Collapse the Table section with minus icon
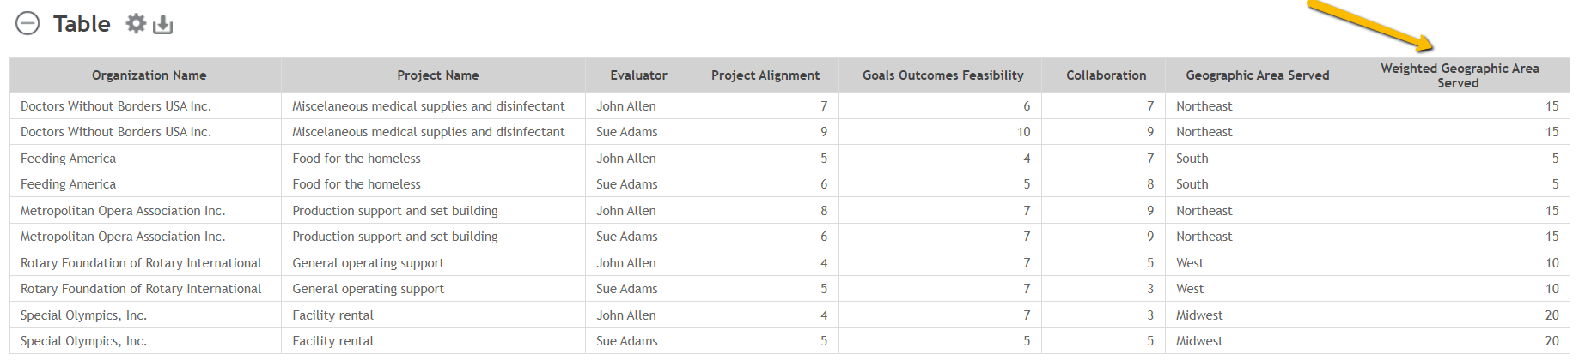1579x360 pixels. [x=27, y=23]
